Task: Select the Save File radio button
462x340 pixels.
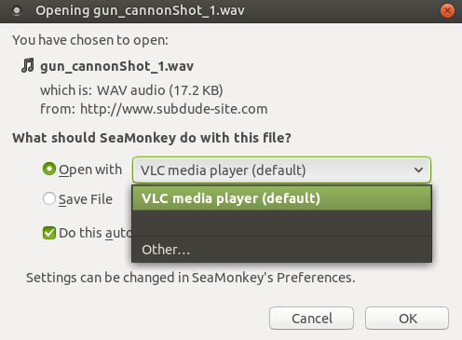Action: click(49, 198)
